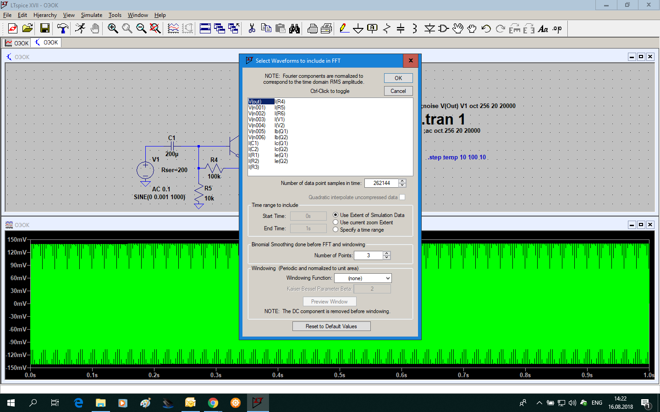Viewport: 660px width, 412px height.
Task: Click the autorange plot icon
Action: pyautogui.click(x=173, y=28)
